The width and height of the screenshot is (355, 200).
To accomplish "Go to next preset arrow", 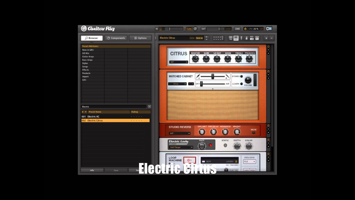I will click(x=206, y=39).
